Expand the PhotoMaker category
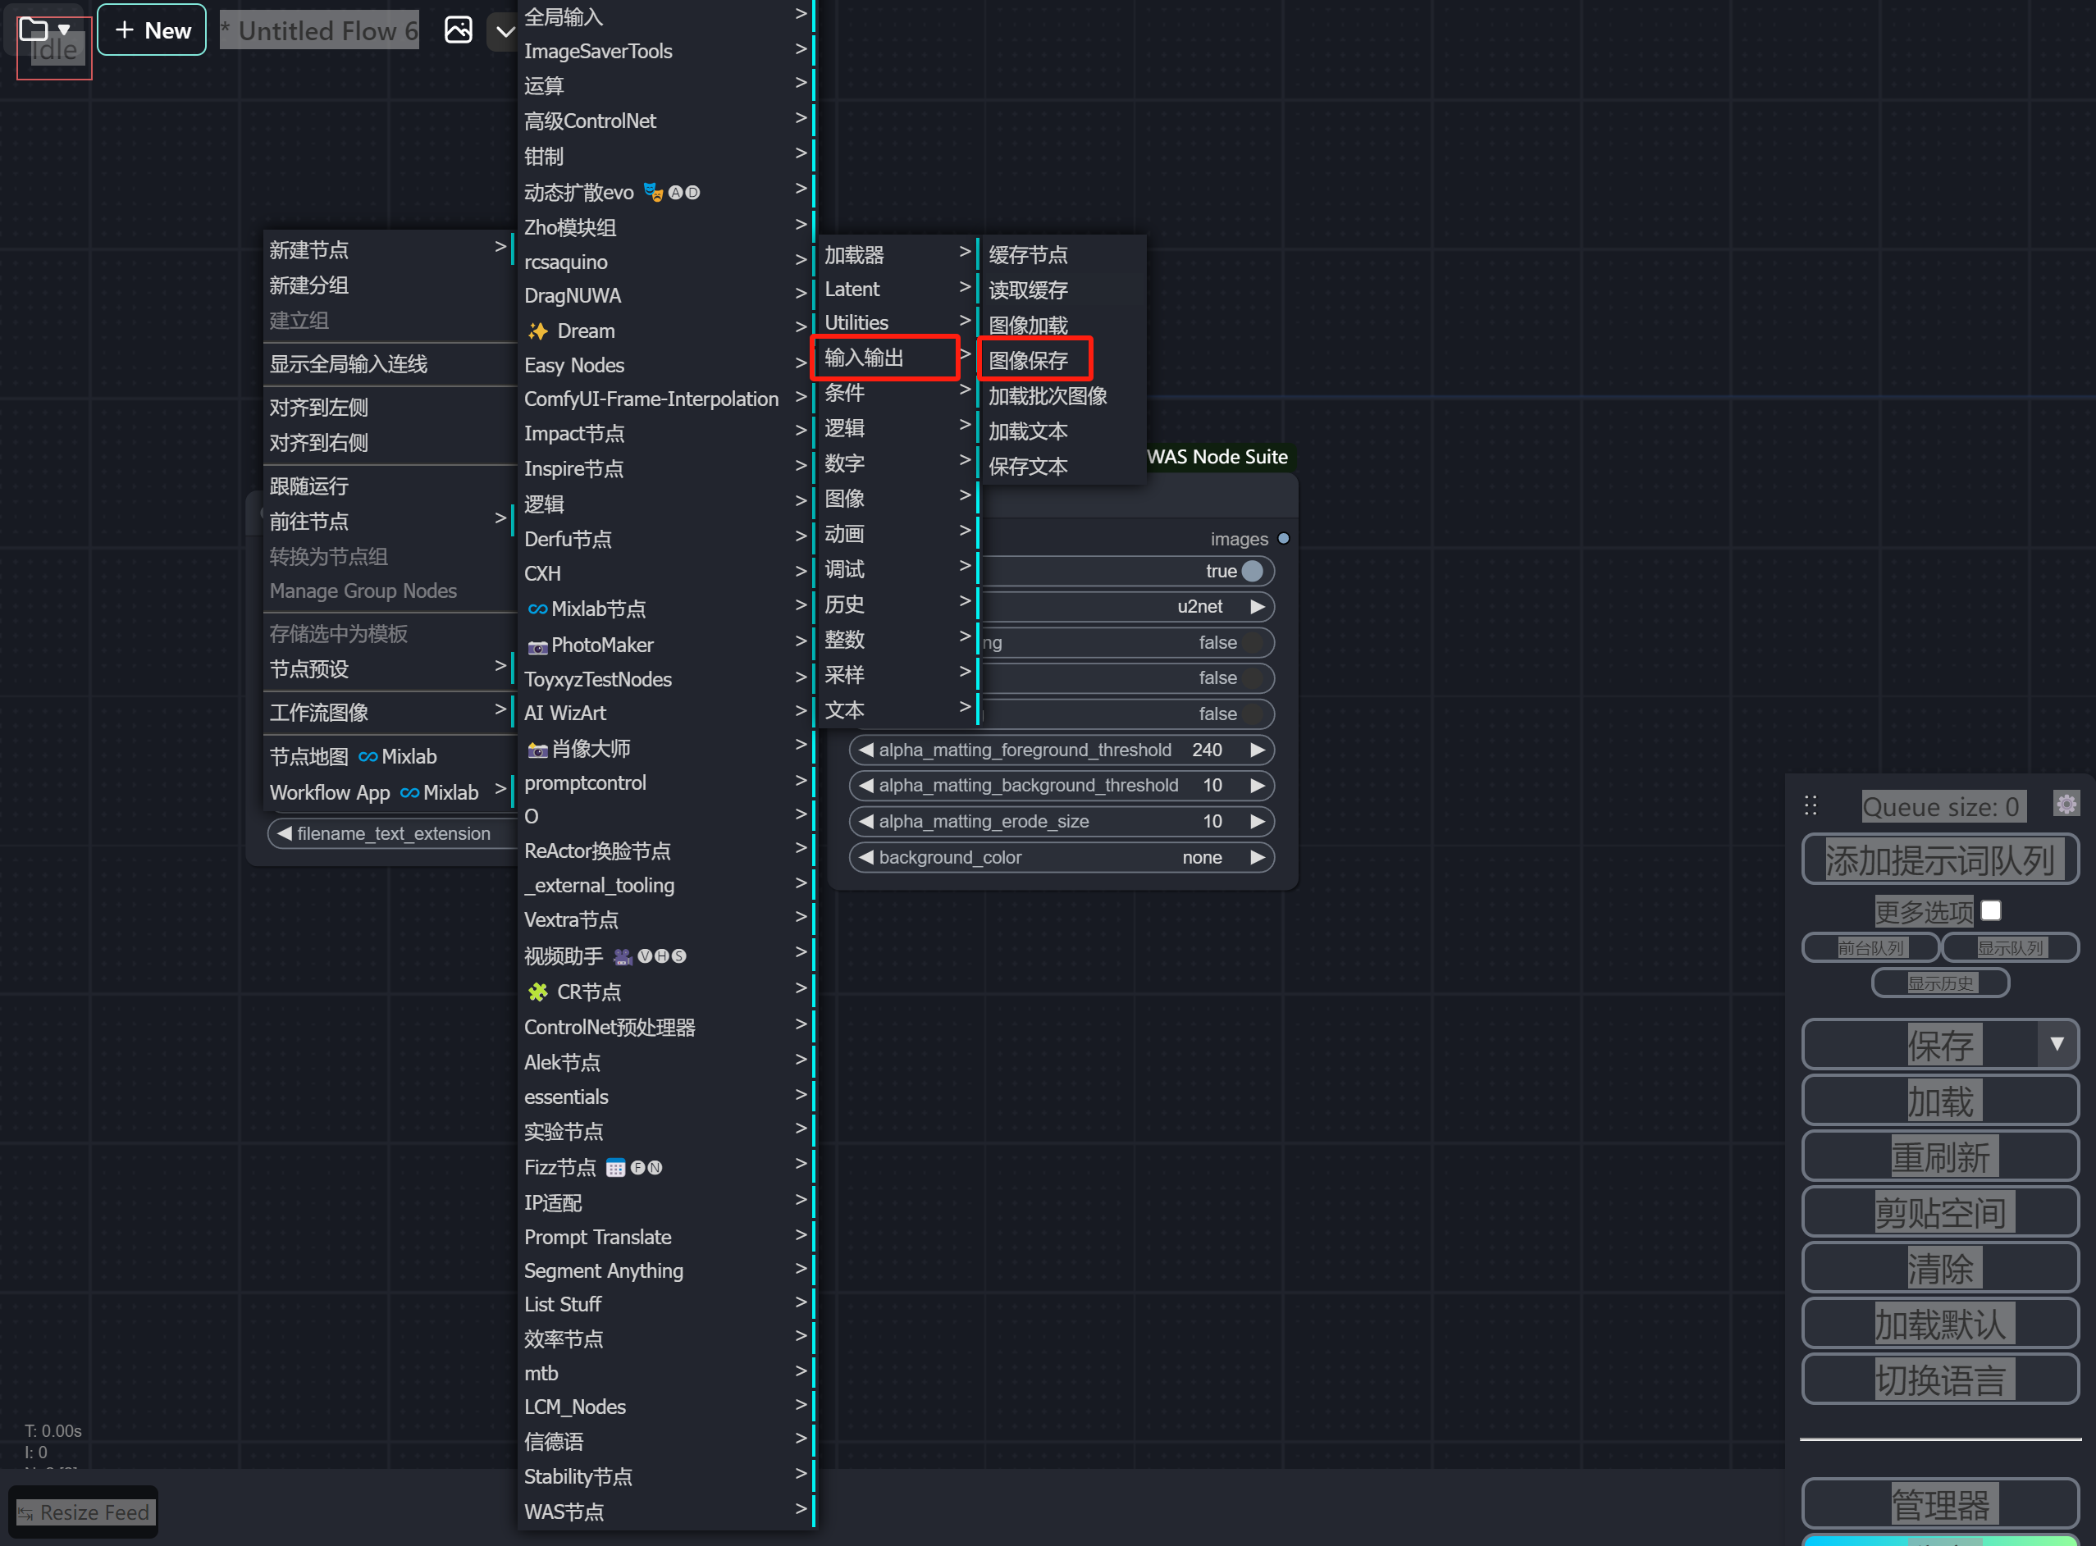The width and height of the screenshot is (2096, 1546). pos(666,645)
